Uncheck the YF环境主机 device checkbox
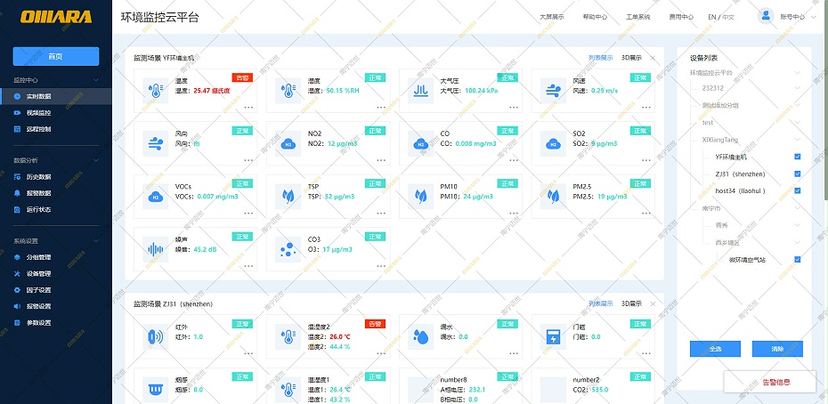 pos(798,158)
